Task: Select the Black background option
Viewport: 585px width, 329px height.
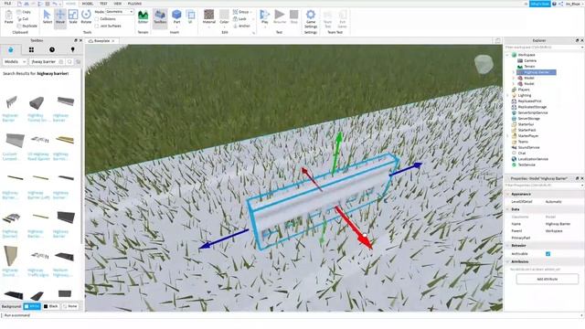Action: tap(51, 306)
